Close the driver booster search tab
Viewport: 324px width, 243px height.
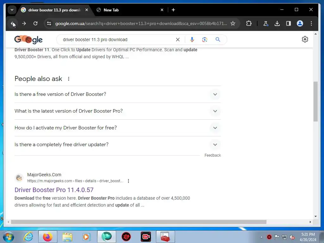coord(87,10)
